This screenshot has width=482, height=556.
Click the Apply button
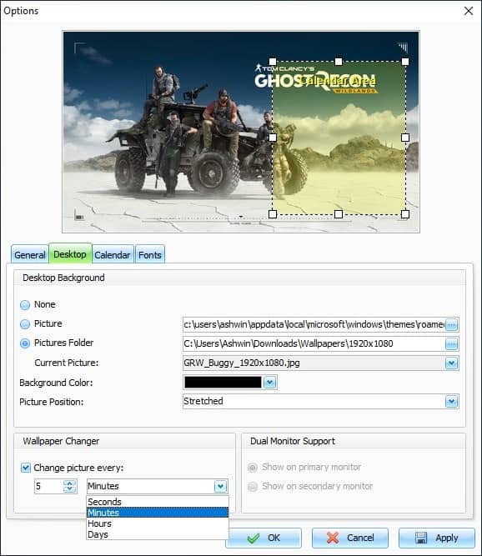pos(437,538)
